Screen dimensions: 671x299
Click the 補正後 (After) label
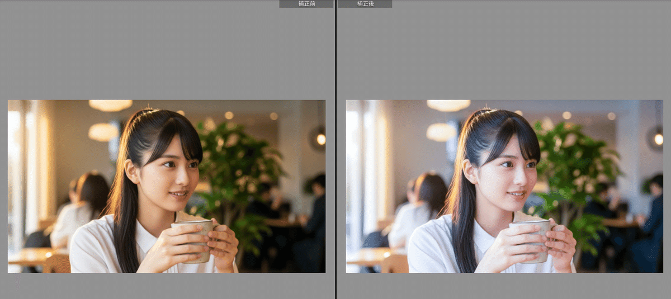(366, 4)
